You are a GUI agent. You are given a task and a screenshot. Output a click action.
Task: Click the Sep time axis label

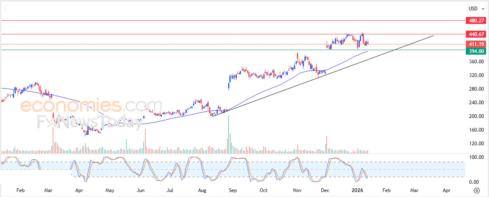[x=233, y=190]
